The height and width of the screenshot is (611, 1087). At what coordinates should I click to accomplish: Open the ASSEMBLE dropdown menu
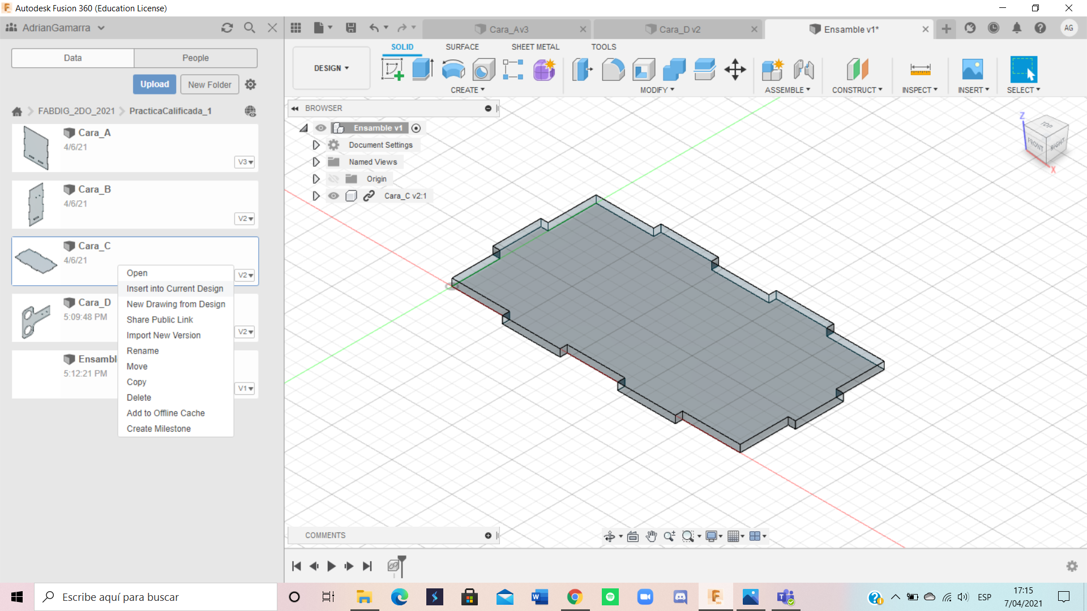pos(788,90)
